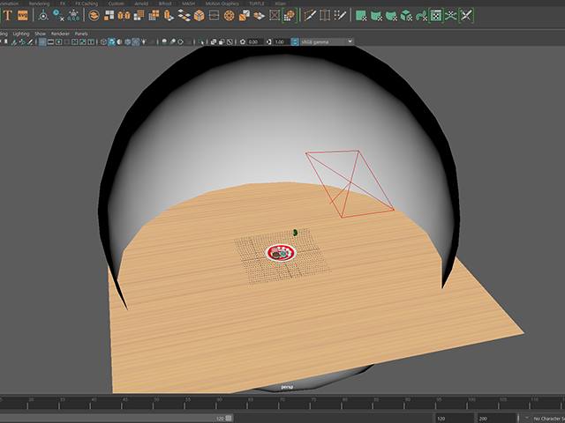Switch to the MASH shelf tab
Viewport: 565px width, 423px height.
pyautogui.click(x=188, y=4)
